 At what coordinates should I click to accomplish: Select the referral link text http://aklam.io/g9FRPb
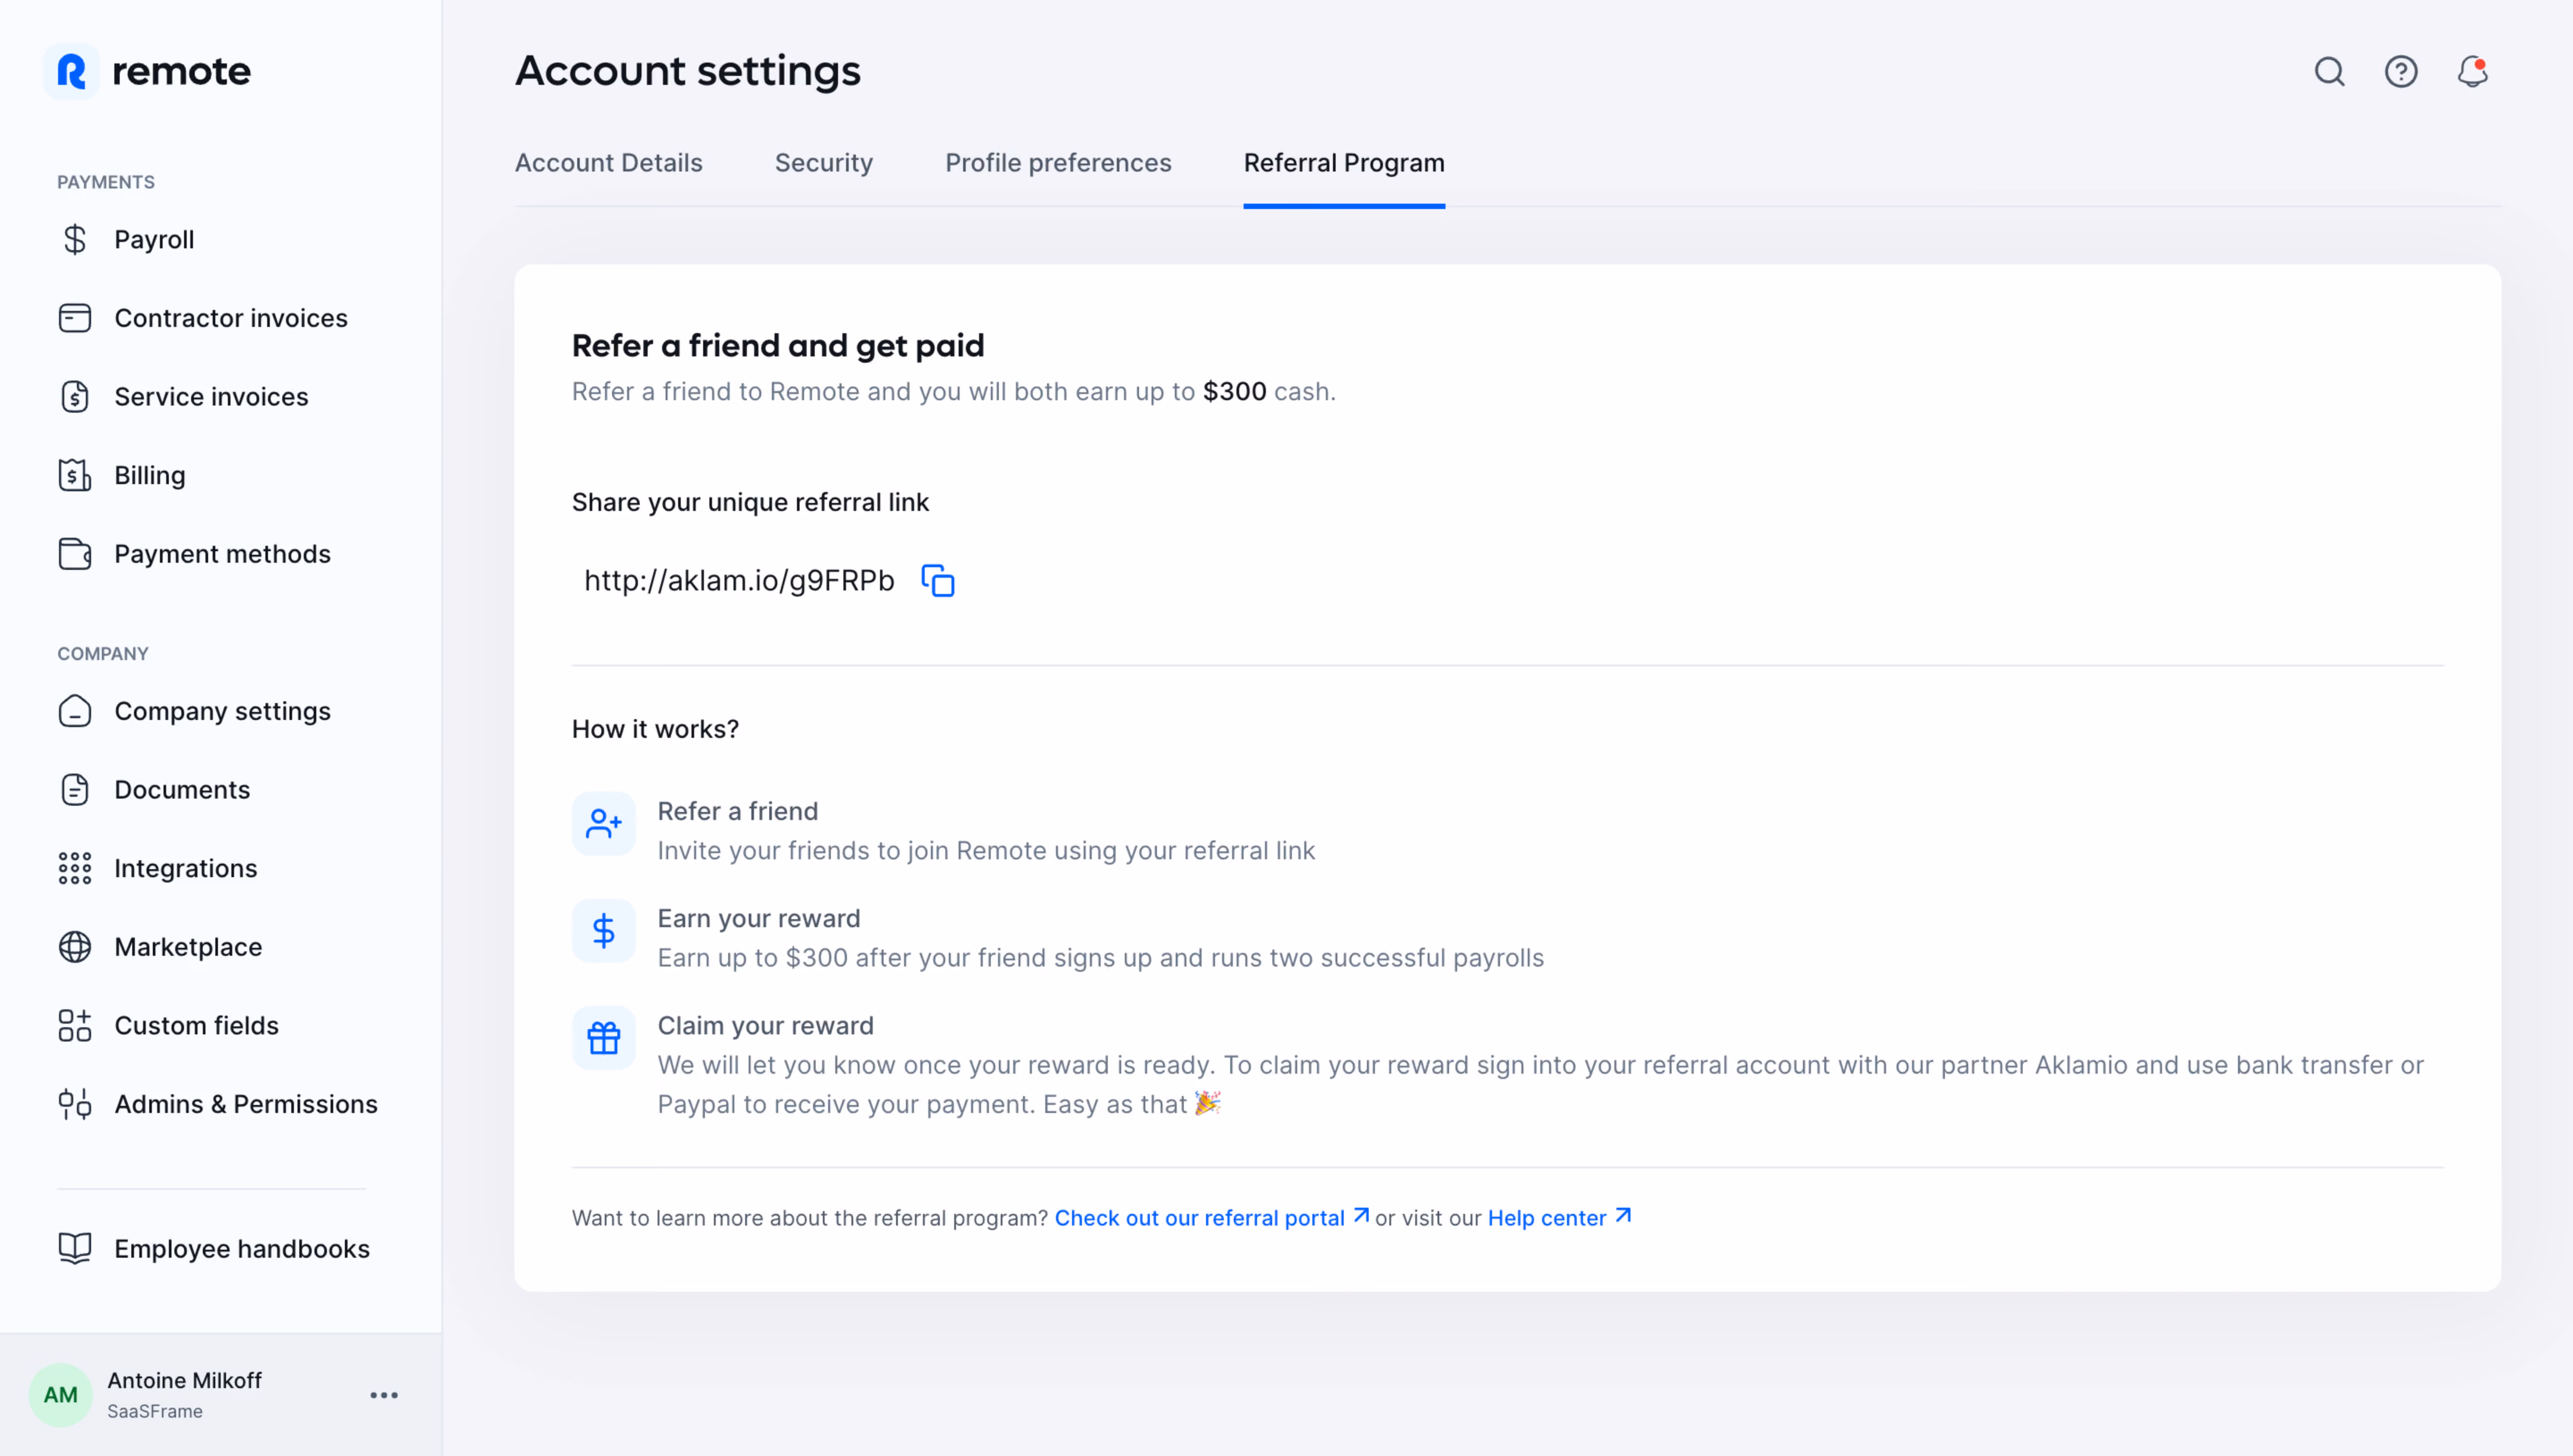pos(739,580)
